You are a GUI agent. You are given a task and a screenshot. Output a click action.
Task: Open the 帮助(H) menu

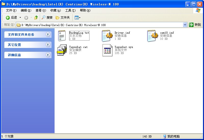85,10
